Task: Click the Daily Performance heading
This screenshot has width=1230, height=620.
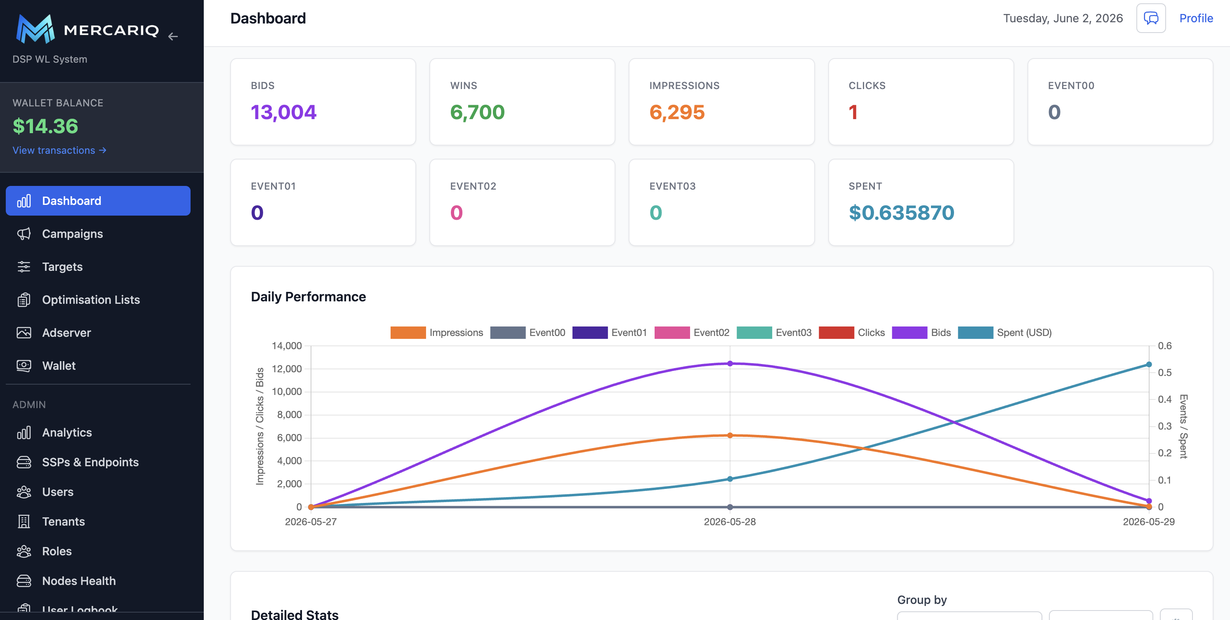Action: [x=309, y=297]
